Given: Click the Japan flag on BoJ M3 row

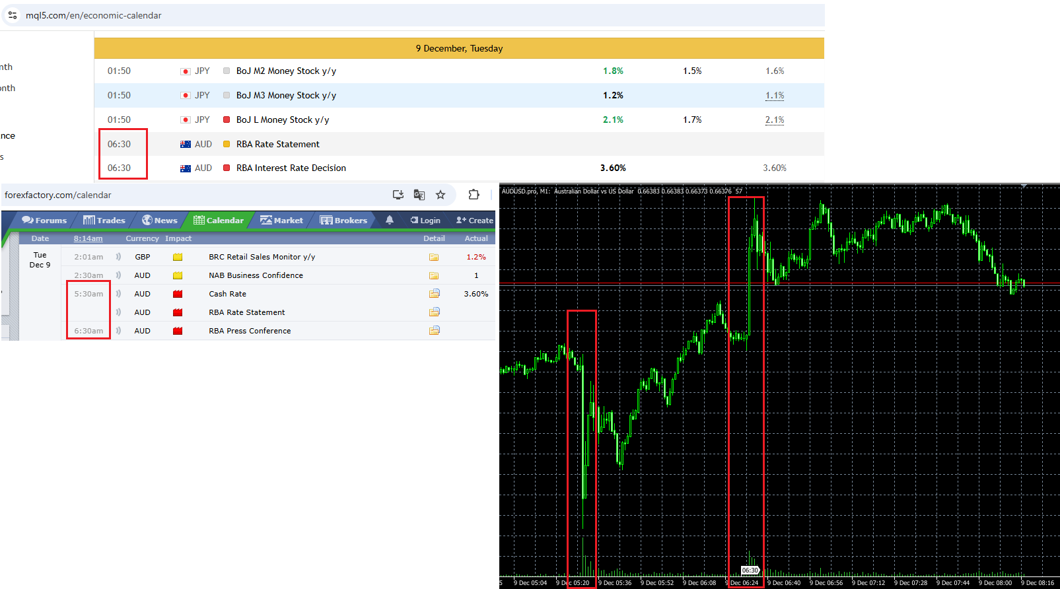Looking at the screenshot, I should tap(186, 96).
